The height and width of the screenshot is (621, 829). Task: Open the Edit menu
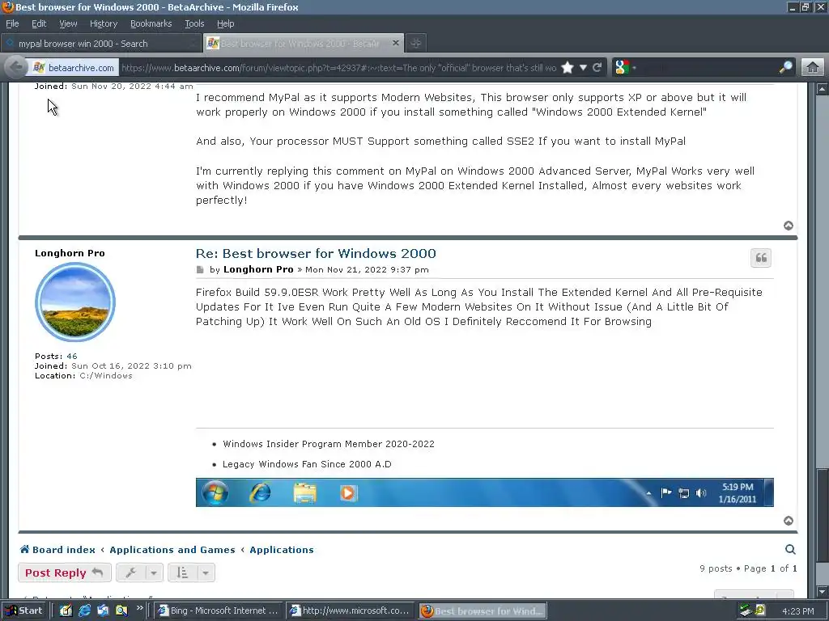(x=39, y=23)
